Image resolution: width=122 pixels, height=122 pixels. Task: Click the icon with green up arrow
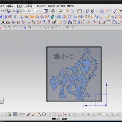(54, 22)
